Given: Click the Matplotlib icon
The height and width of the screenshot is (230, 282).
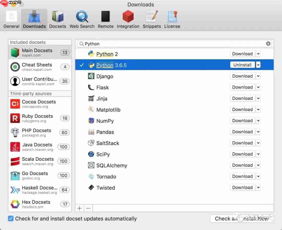Looking at the screenshot, I should tap(91, 109).
